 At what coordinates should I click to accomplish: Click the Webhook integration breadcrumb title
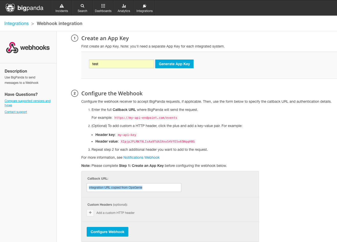coord(60,24)
